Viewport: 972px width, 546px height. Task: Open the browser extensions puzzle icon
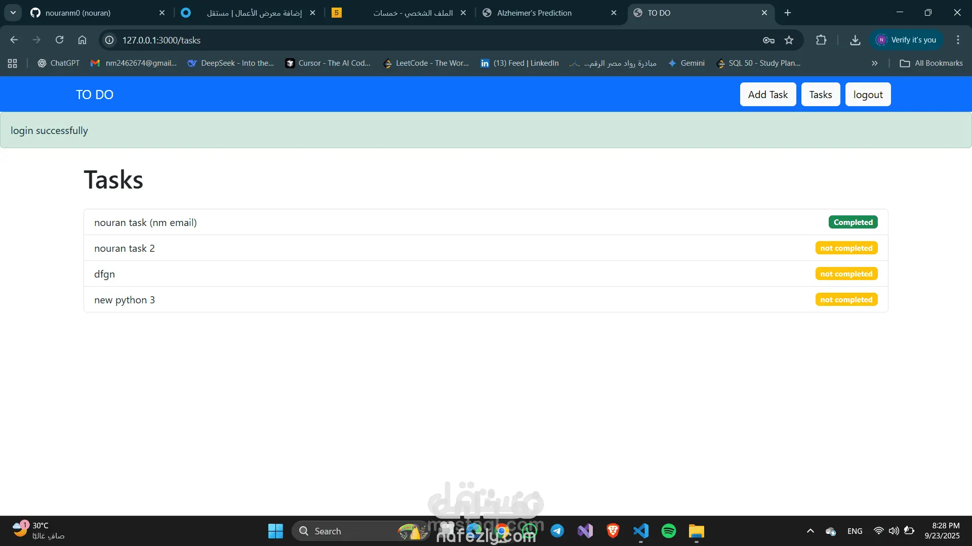(x=821, y=40)
